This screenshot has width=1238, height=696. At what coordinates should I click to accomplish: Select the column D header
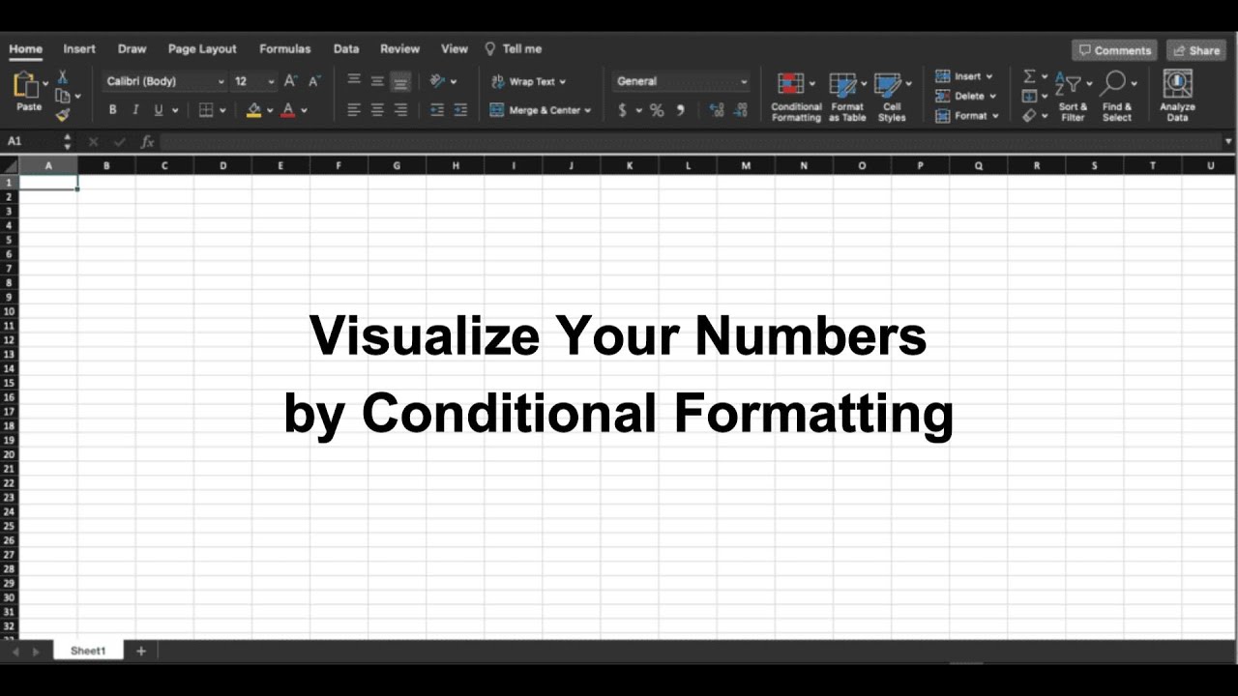point(222,166)
